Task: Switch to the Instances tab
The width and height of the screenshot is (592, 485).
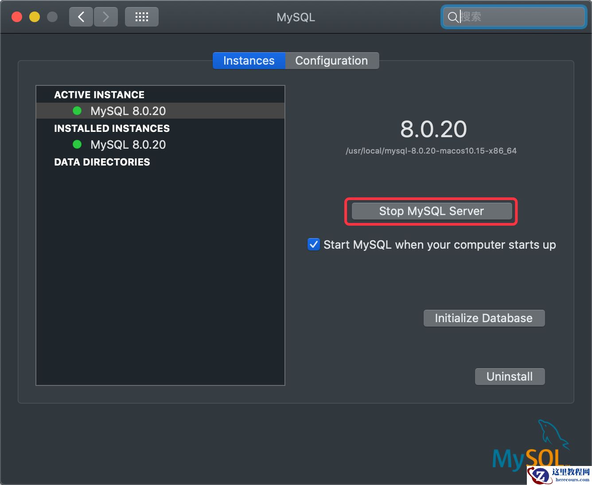Action: 249,61
